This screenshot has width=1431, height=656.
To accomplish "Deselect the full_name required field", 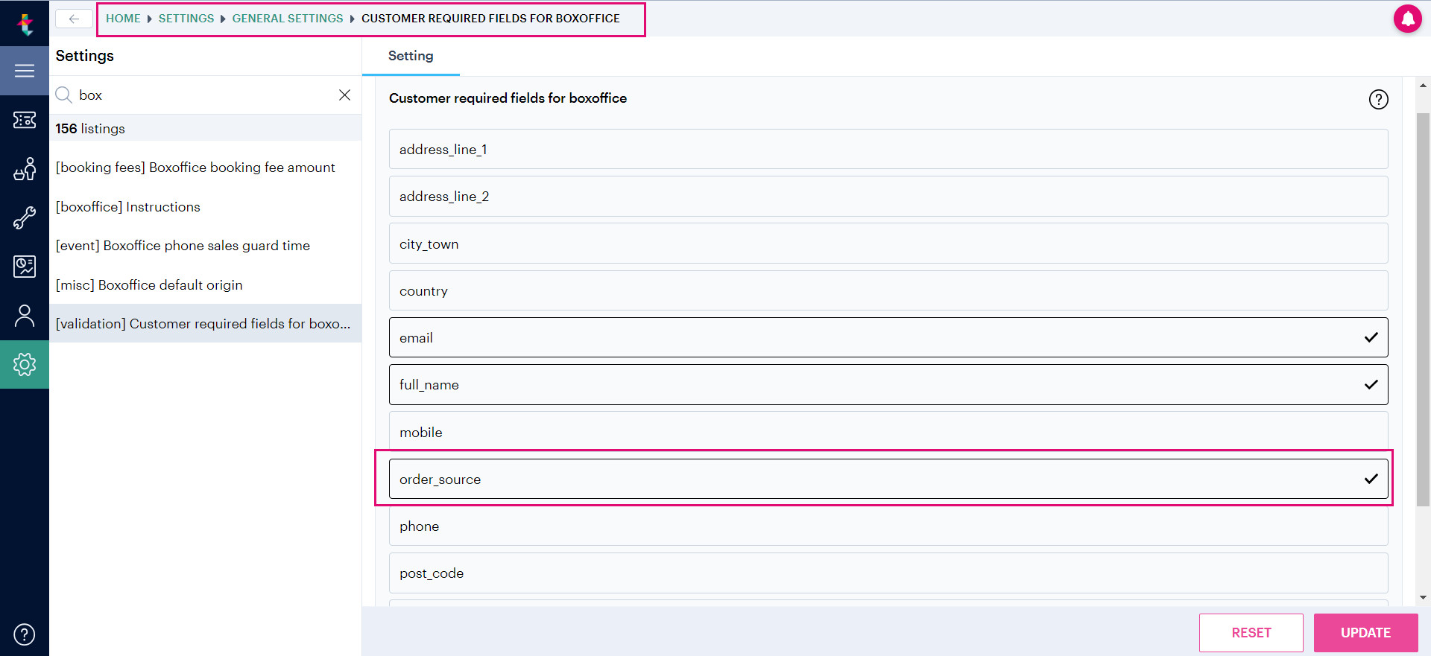I will pos(888,385).
